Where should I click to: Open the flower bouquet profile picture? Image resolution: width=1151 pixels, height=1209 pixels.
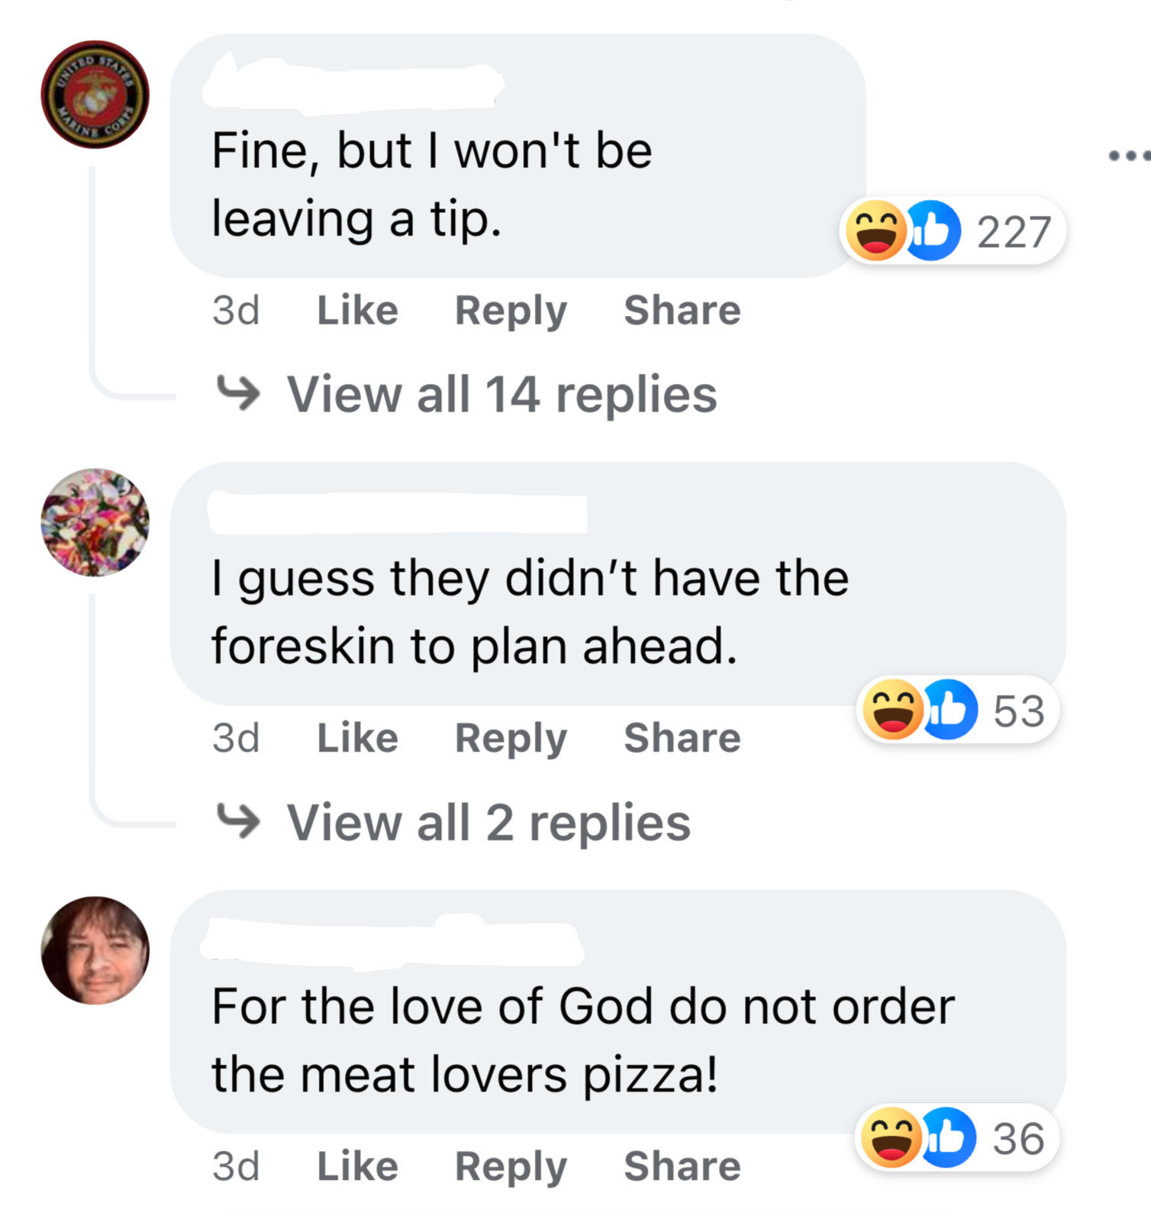point(95,523)
